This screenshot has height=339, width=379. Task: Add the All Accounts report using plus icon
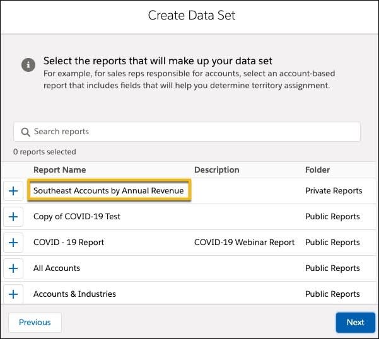click(13, 268)
